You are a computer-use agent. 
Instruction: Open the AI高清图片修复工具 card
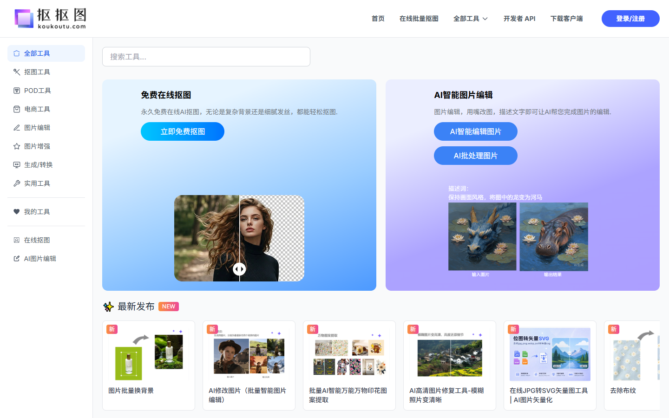pos(450,366)
